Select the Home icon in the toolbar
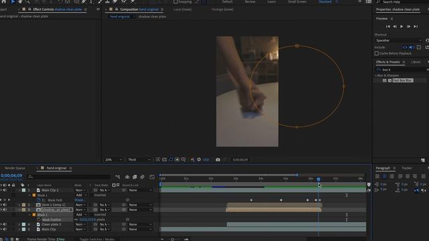The width and height of the screenshot is (429, 241). point(4,1)
